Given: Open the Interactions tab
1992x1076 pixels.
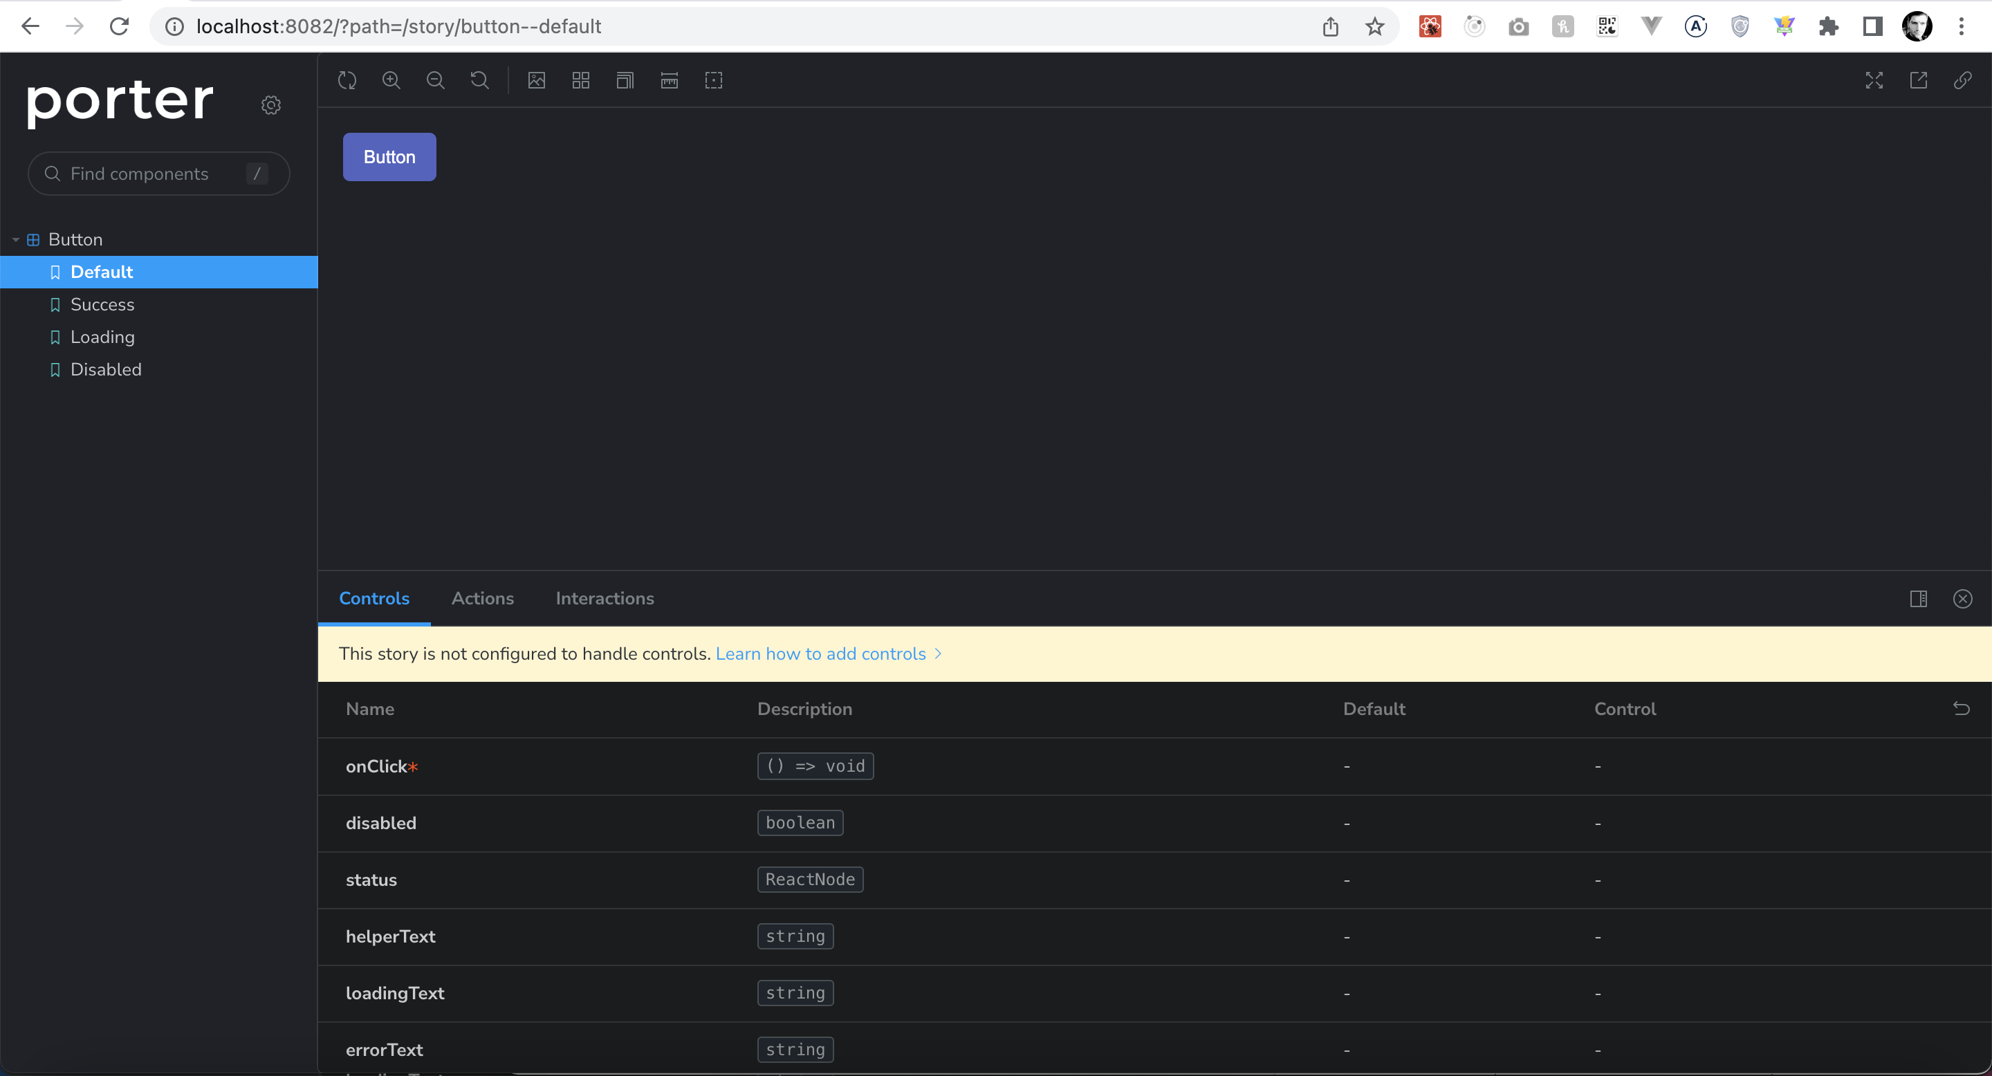Looking at the screenshot, I should [x=605, y=598].
